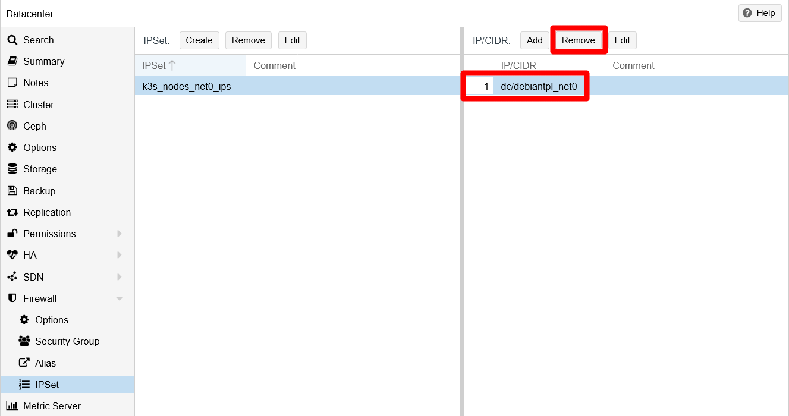Screen dimensions: 789x416
Task: Select the Replication arrows icon
Action: (x=13, y=212)
